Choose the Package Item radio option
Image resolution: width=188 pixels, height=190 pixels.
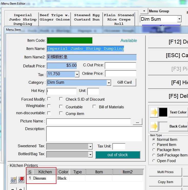tap(154, 150)
